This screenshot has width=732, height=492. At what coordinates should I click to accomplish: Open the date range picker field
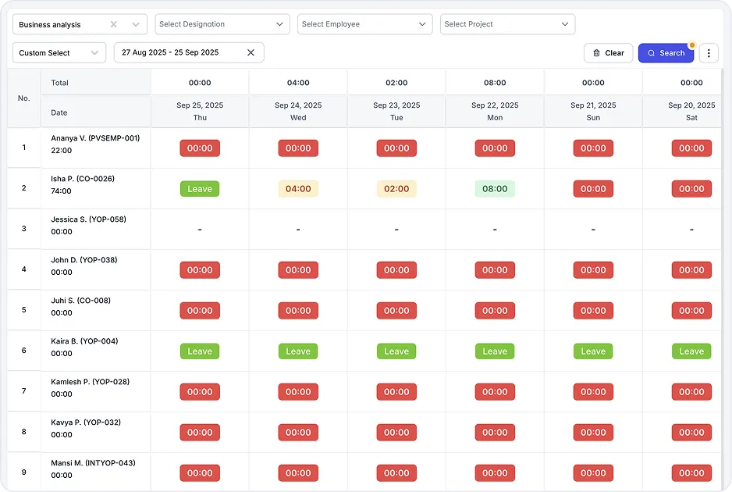tap(189, 52)
